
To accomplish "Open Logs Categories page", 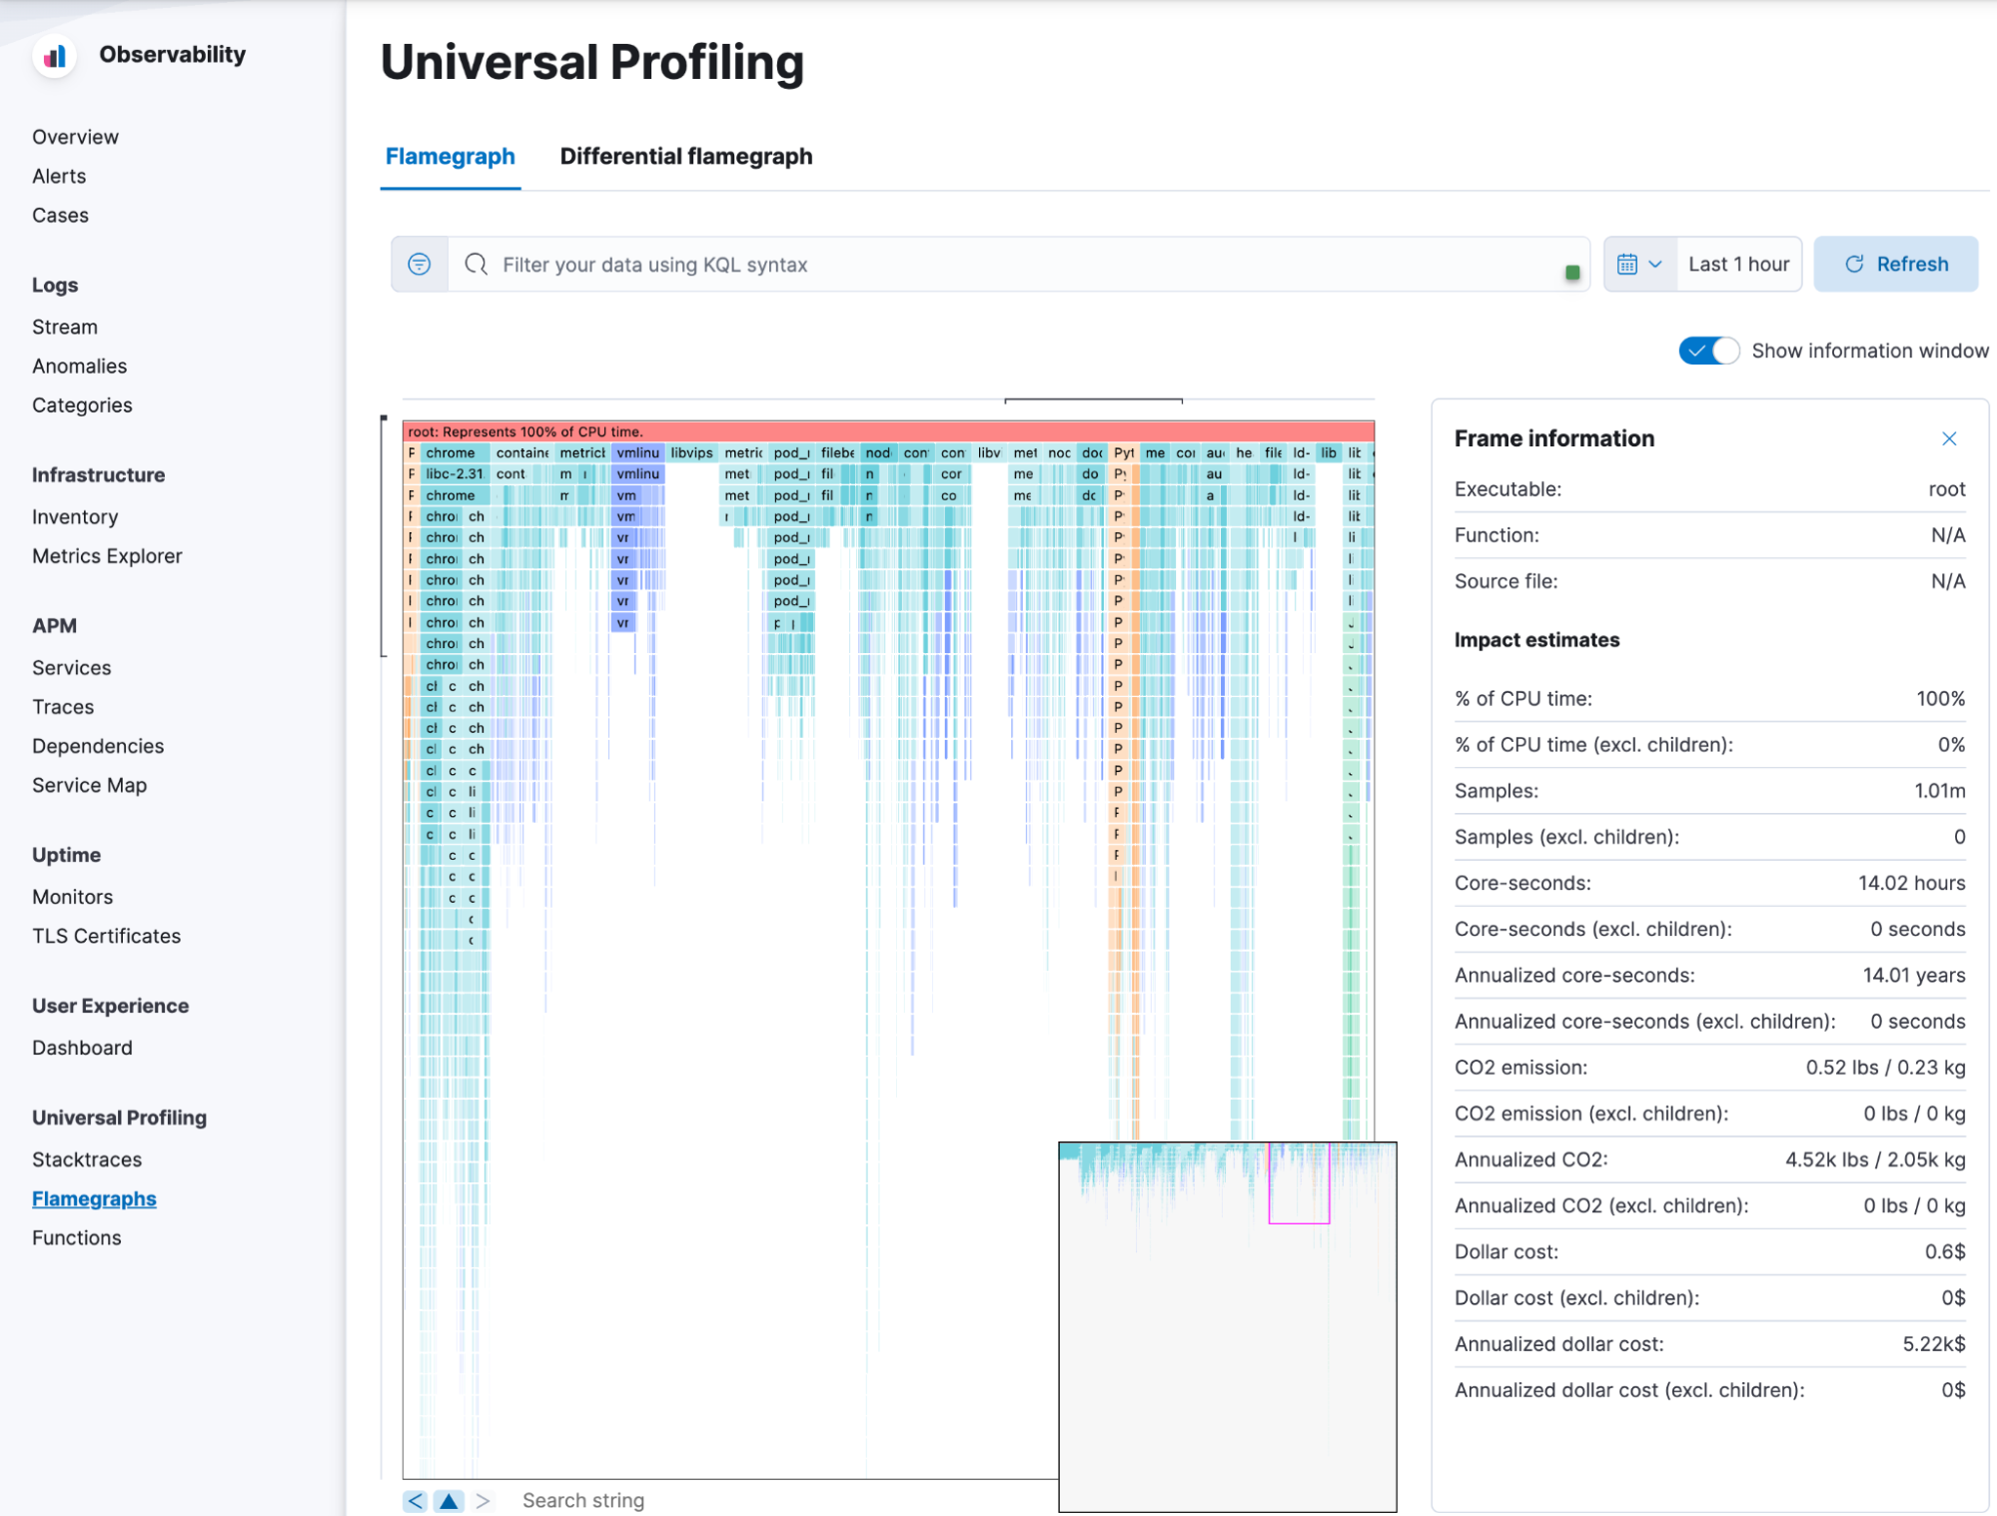I will pyautogui.click(x=82, y=404).
